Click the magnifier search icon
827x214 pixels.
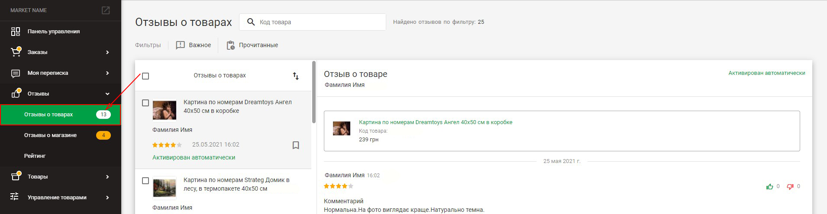coord(251,22)
